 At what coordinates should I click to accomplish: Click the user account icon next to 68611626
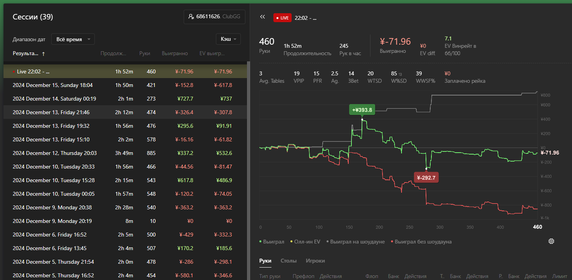pos(191,17)
